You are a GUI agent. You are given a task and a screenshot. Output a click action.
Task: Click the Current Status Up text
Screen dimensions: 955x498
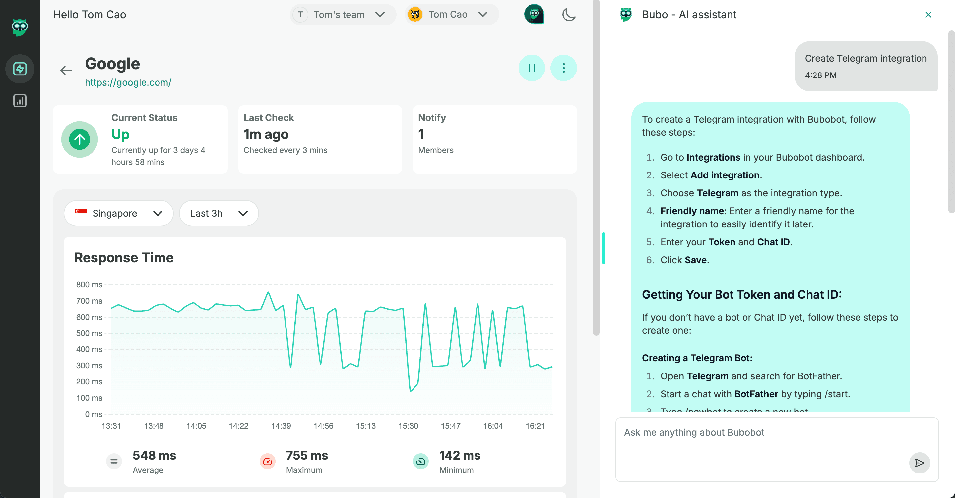point(120,134)
